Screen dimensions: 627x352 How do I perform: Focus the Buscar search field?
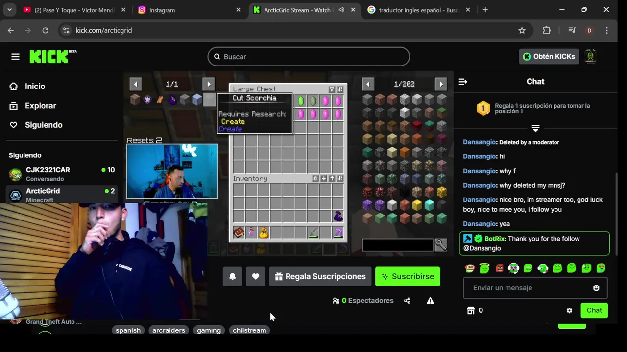[x=309, y=57]
